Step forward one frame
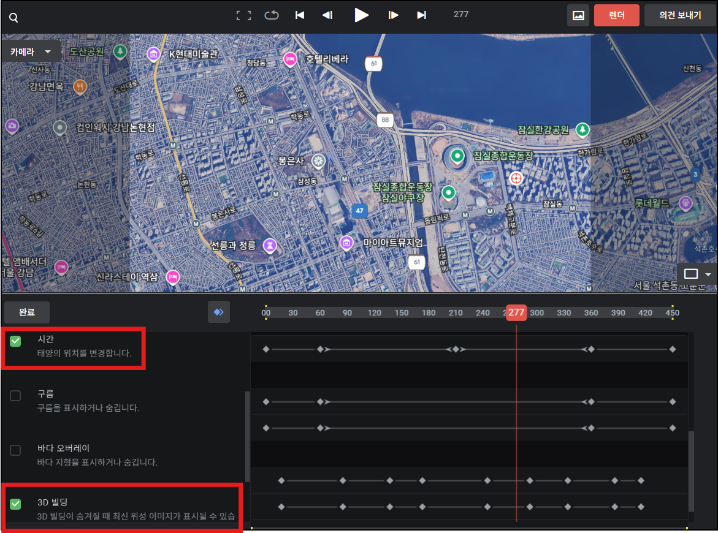This screenshot has width=718, height=533. [x=393, y=15]
